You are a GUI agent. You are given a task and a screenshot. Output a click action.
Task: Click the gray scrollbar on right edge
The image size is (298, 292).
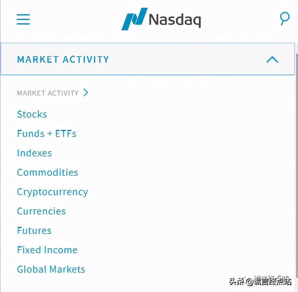click(296, 162)
